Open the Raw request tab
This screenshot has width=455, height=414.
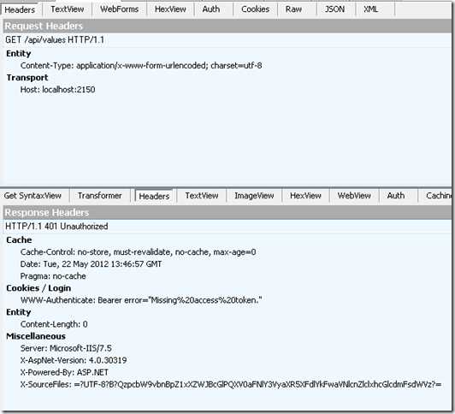293,9
